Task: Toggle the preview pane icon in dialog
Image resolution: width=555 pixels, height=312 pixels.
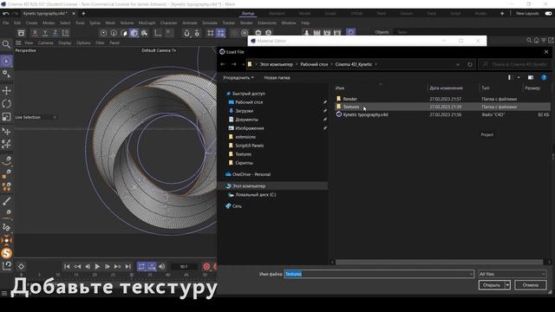Action: tap(531, 77)
